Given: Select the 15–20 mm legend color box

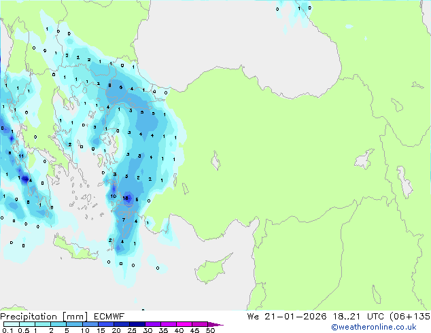Looking at the screenshot, I should 106,324.
